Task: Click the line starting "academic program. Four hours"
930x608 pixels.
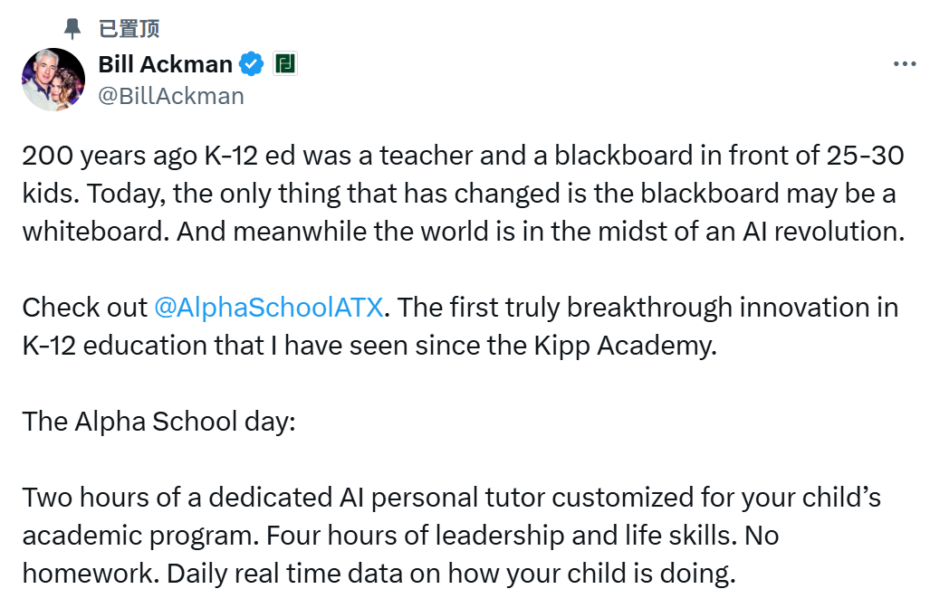Action: [400, 535]
